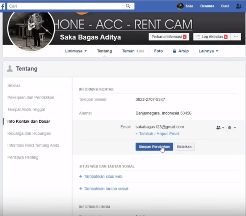Open the Buat menu in top bar
246x216 pixels.
pyautogui.click(x=225, y=6)
